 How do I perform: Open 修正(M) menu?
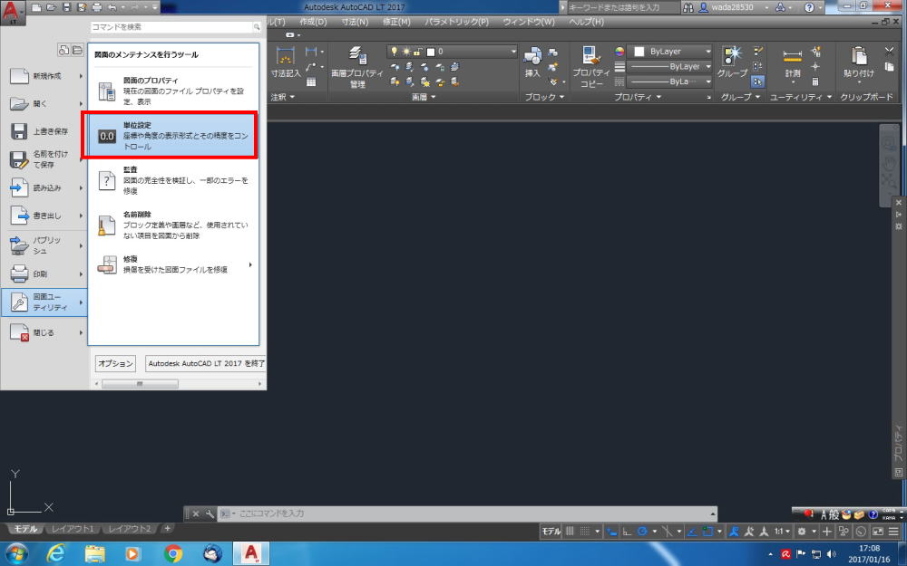(396, 22)
